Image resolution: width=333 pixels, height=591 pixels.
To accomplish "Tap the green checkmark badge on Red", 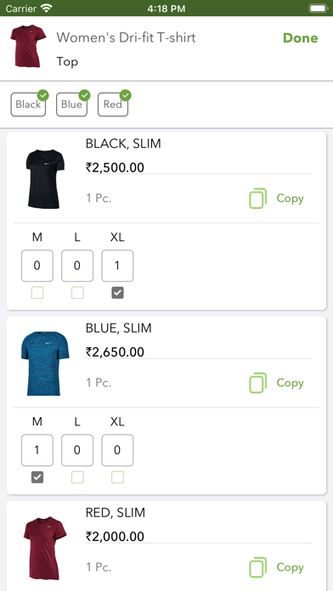I will 126,95.
